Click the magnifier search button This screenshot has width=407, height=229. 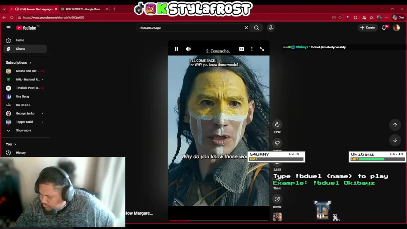pyautogui.click(x=256, y=28)
